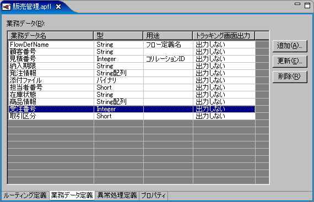Select the 見積番号 row
Viewport: 314px width, 202px height.
132,59
